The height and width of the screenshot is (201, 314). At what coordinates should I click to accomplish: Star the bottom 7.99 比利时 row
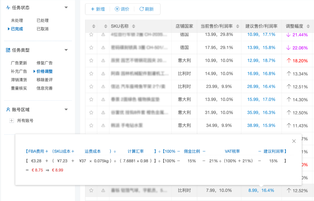point(91,190)
